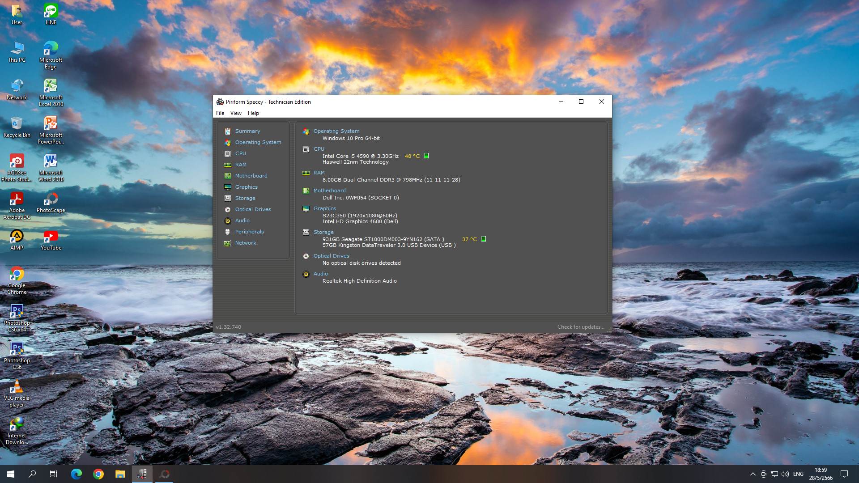Click the Audio speaker icon in the sidebar

pos(228,220)
